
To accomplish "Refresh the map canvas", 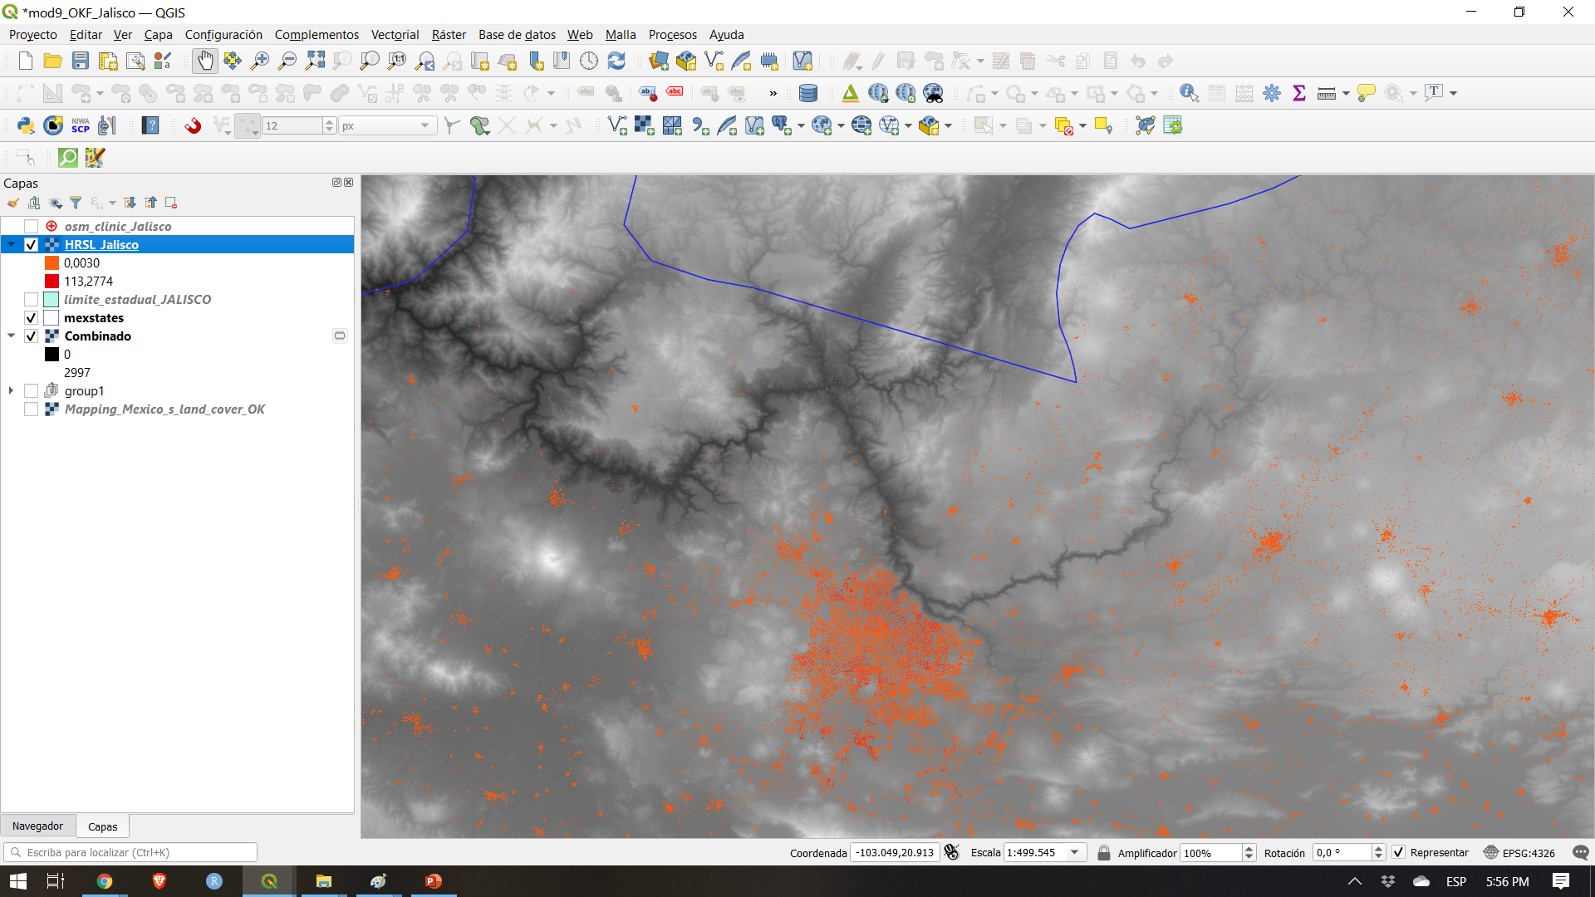I will 616,61.
